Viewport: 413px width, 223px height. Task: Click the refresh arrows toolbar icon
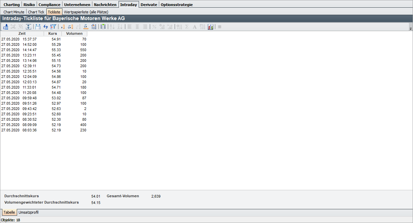coord(46,27)
